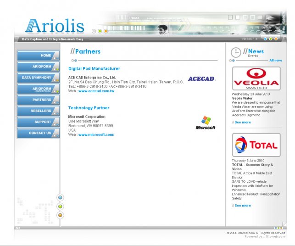This screenshot has width=295, height=246.
Task: Open the Veolia Water logo image
Action: (x=256, y=78)
